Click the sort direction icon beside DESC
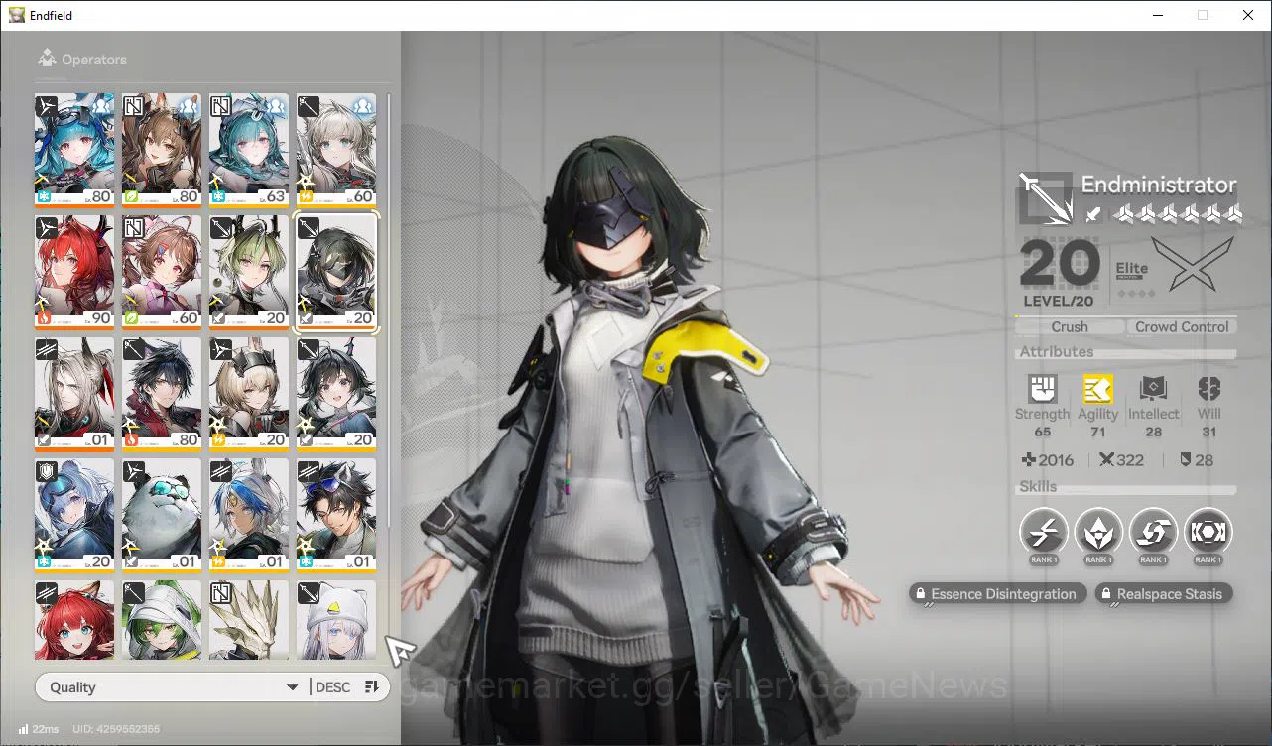The image size is (1272, 746). tap(372, 686)
